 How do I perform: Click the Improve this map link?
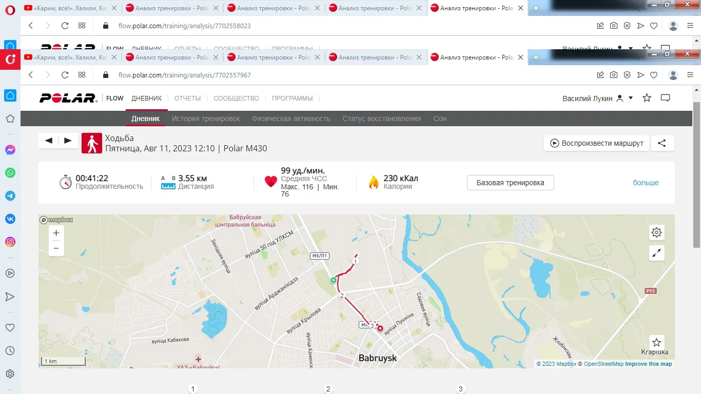[x=649, y=364]
